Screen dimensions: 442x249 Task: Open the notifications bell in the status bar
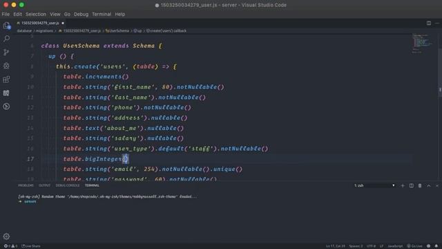tap(436, 246)
